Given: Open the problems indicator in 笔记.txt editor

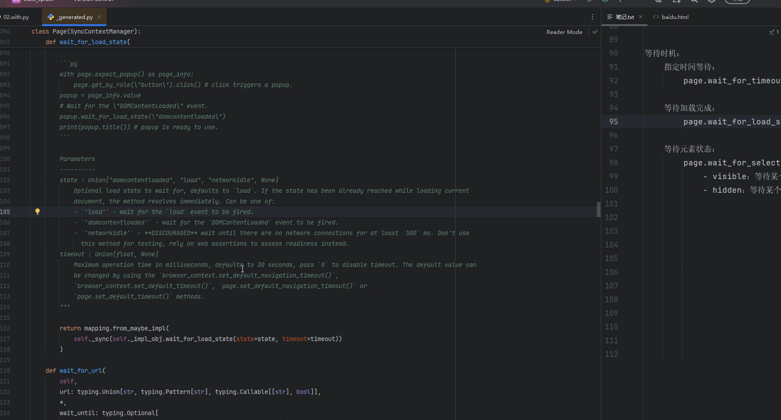Looking at the screenshot, I should click(774, 32).
